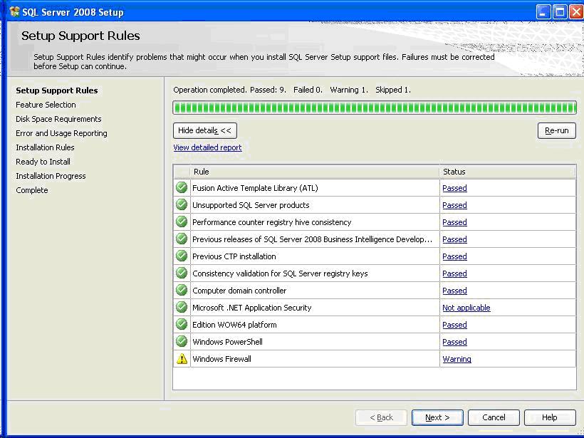This screenshot has height=438, width=584.
Task: Click green check icon beside Windows PowerShell
Action: (182, 342)
